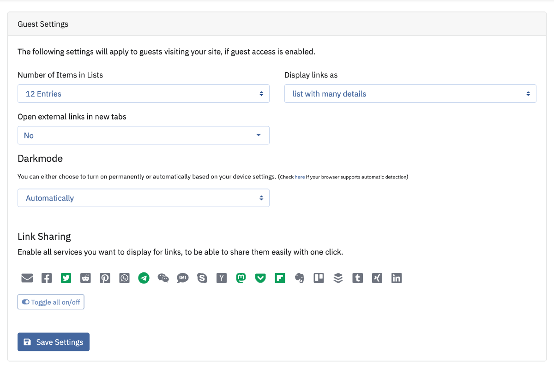Image resolution: width=554 pixels, height=373 pixels.
Task: Disable the Mastodon sharing service
Action: click(x=241, y=278)
